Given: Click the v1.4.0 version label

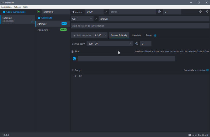Looking at the screenshot, I should click(6, 135).
